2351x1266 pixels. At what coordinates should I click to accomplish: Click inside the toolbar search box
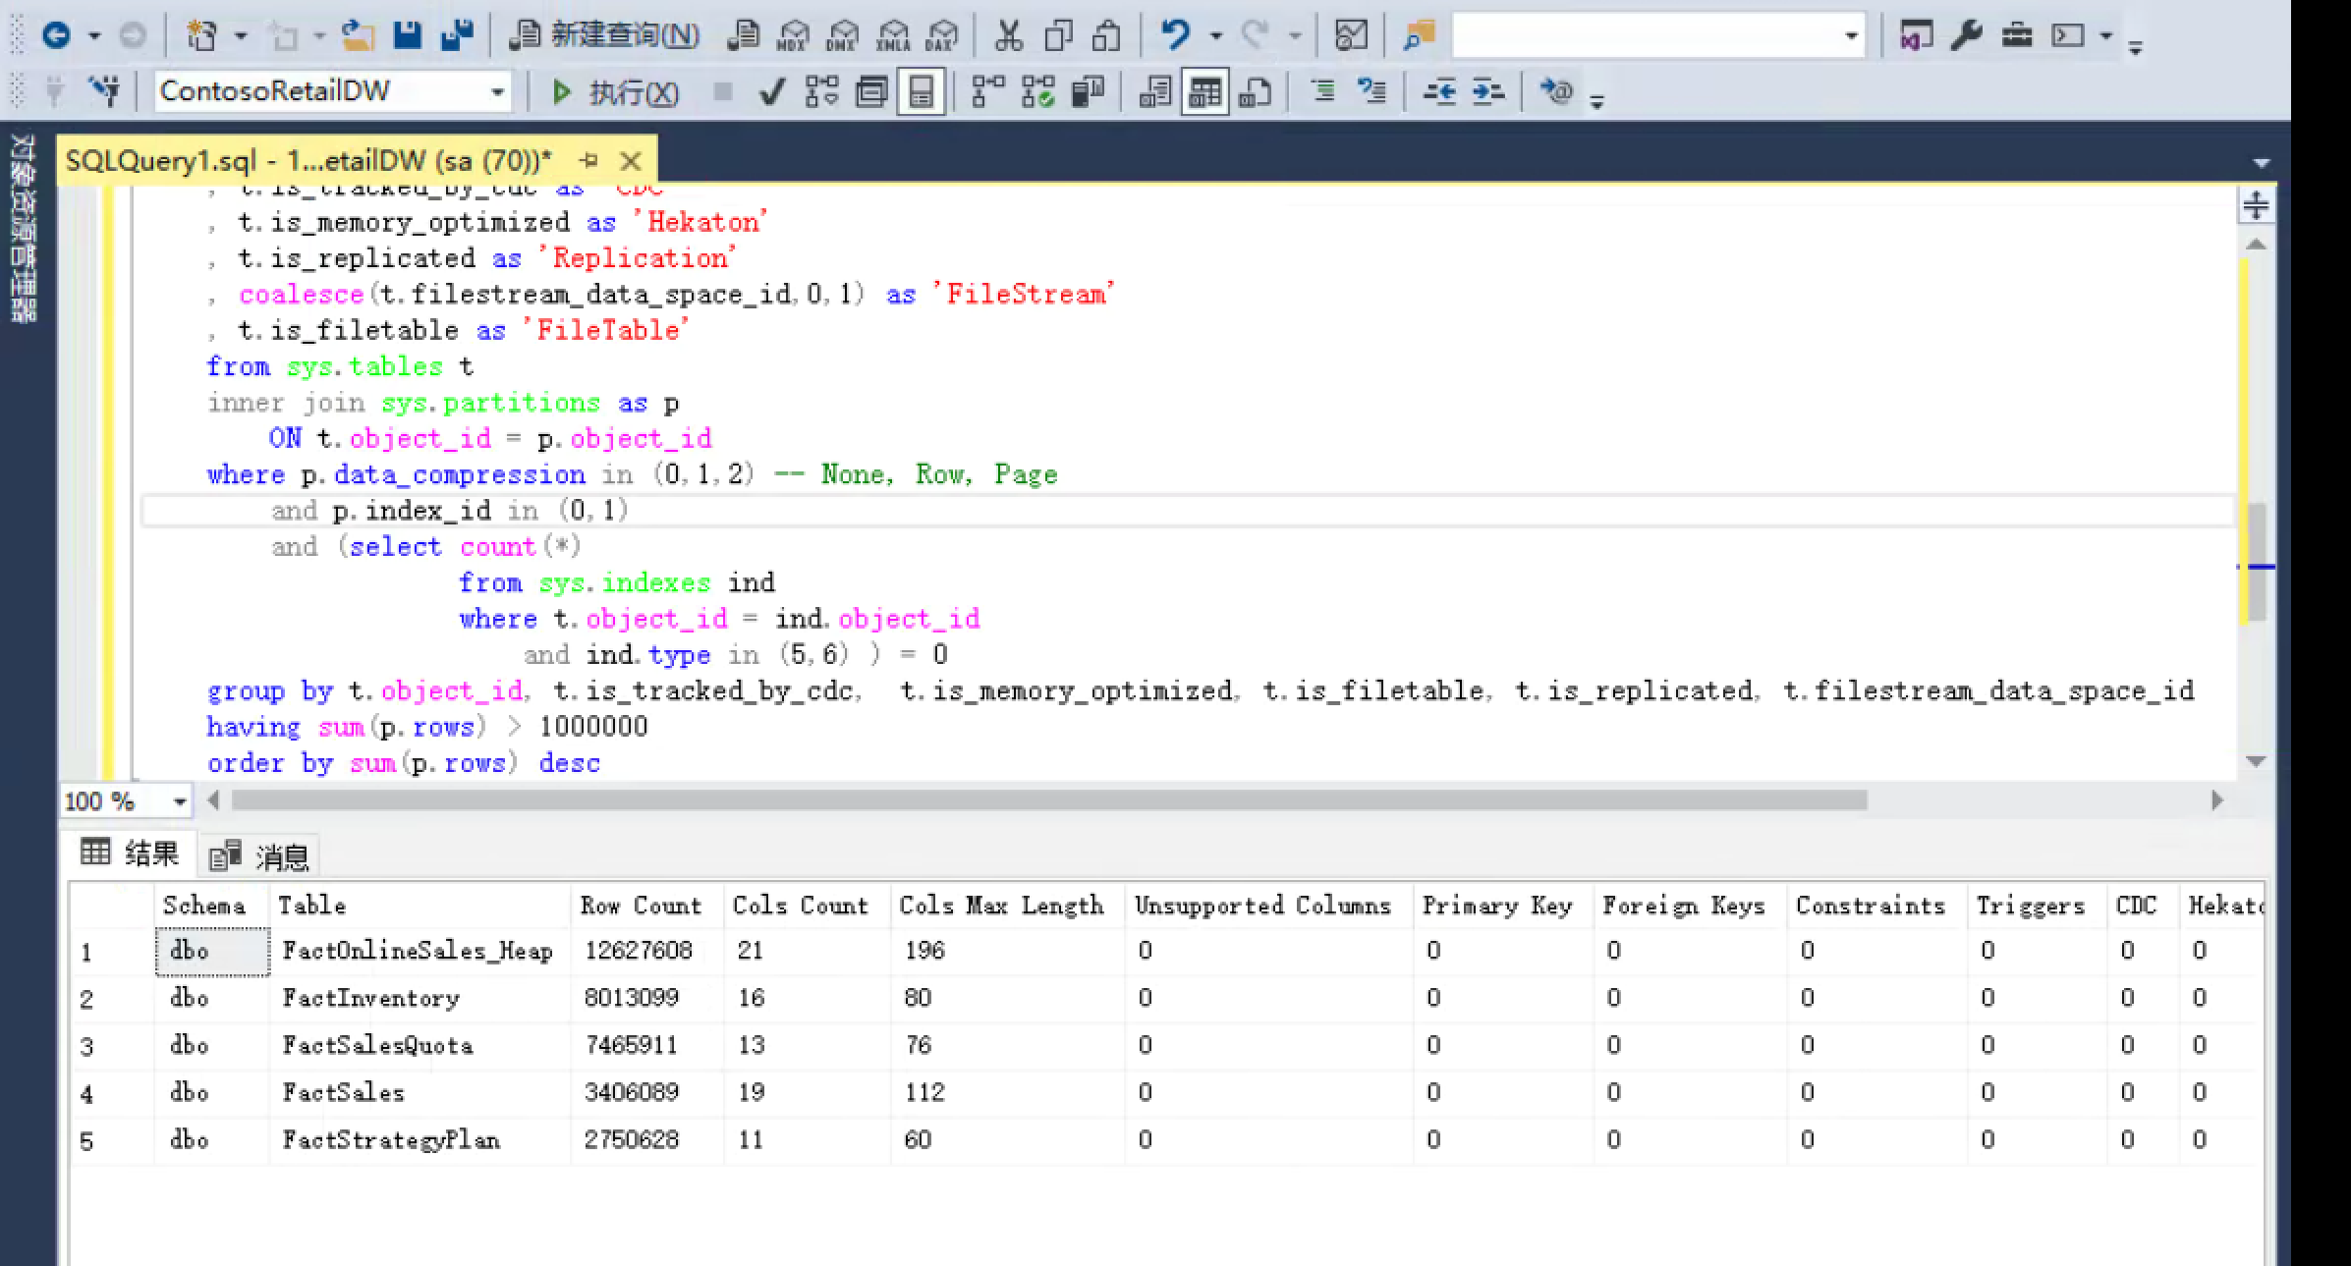point(1651,35)
